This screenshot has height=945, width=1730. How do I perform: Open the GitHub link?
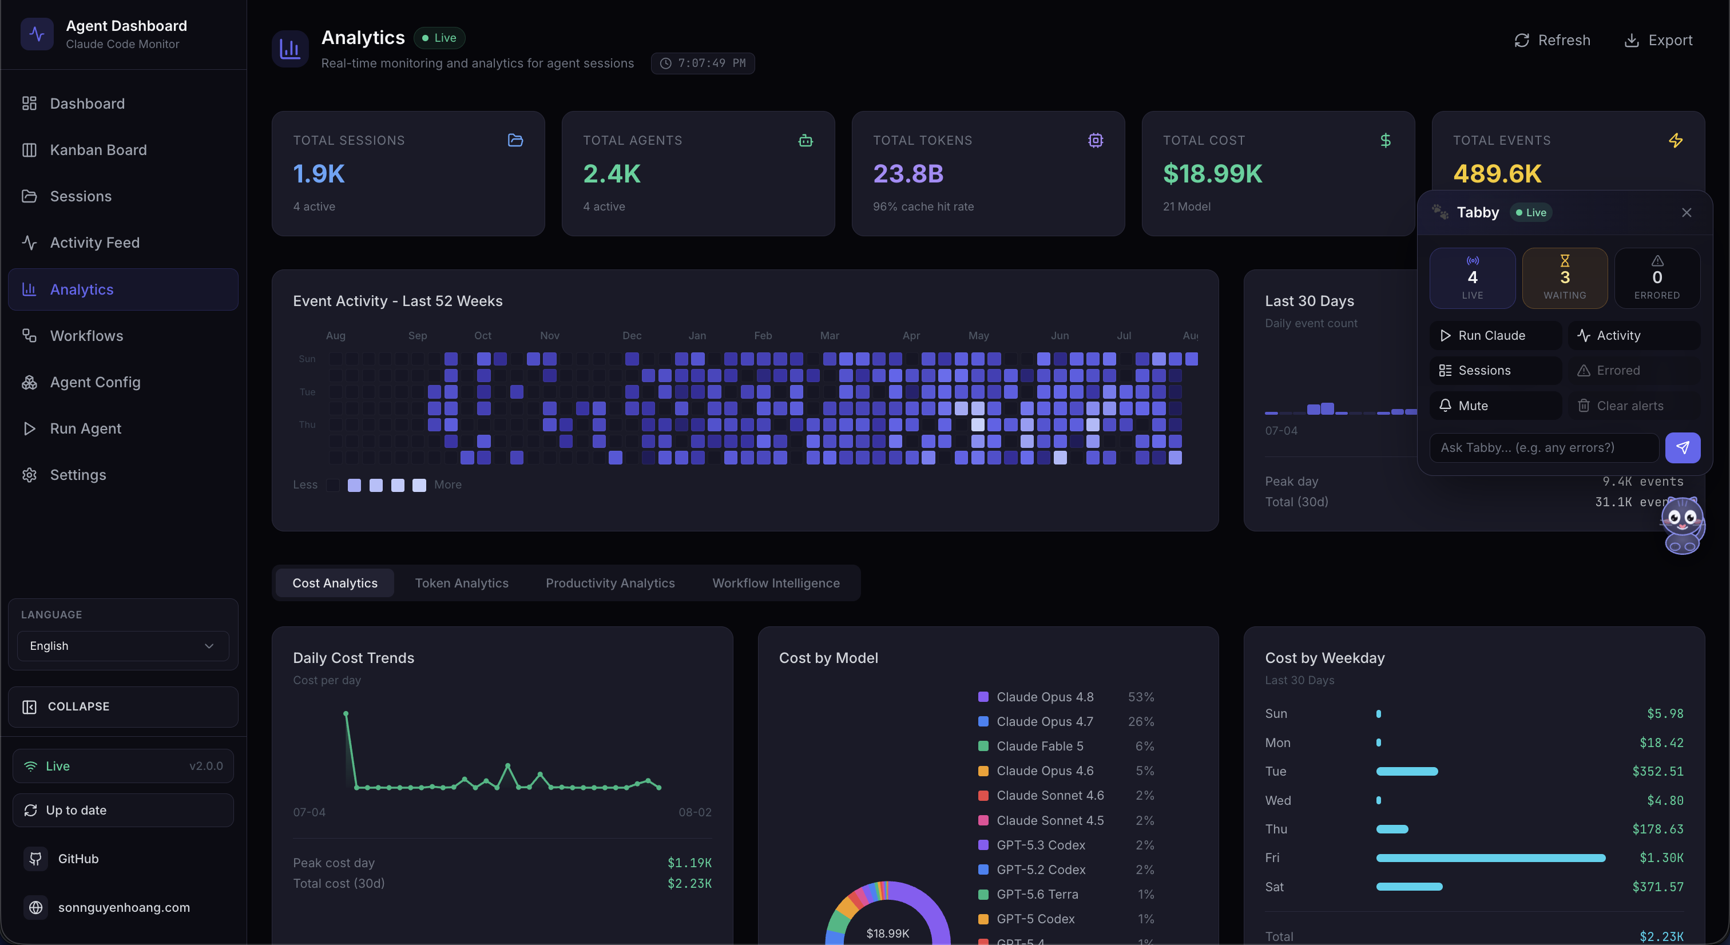(123, 859)
